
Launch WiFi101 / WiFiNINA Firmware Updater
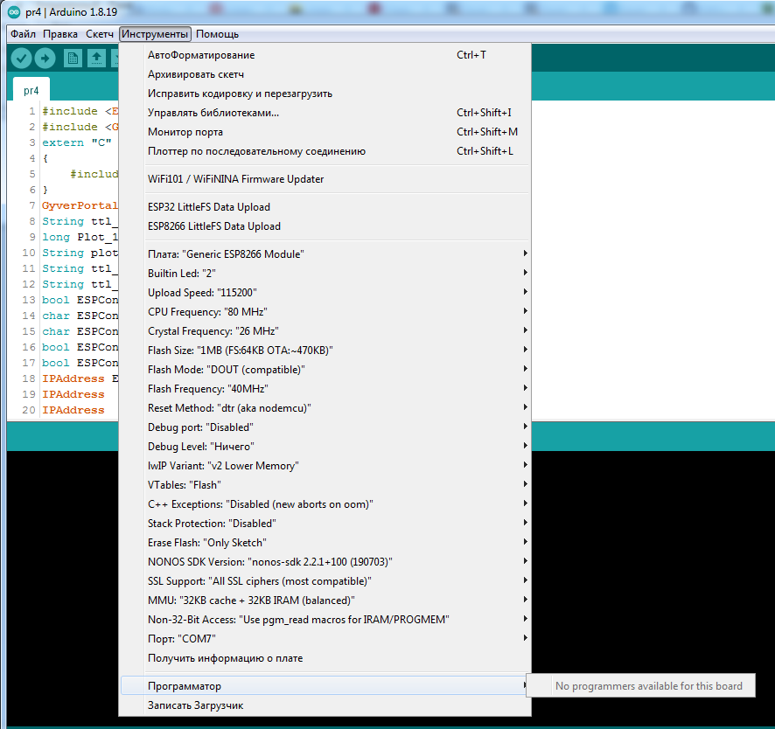325,179
